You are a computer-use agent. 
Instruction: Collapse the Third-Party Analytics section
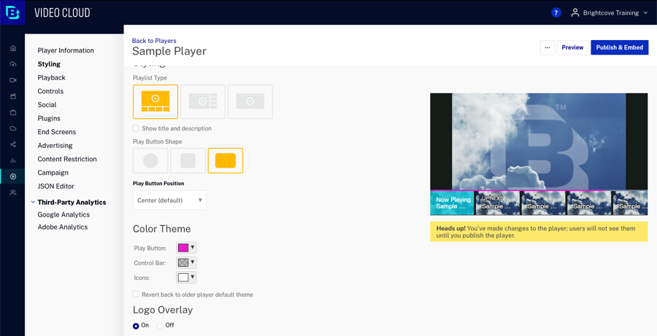pos(33,203)
